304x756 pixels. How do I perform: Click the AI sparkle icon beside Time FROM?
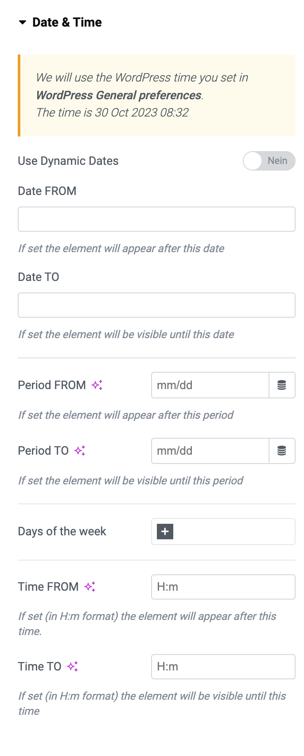point(90,587)
